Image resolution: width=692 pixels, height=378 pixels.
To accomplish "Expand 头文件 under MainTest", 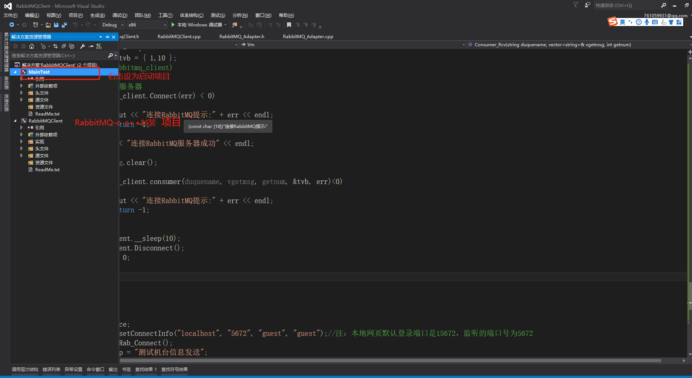I will tap(21, 93).
